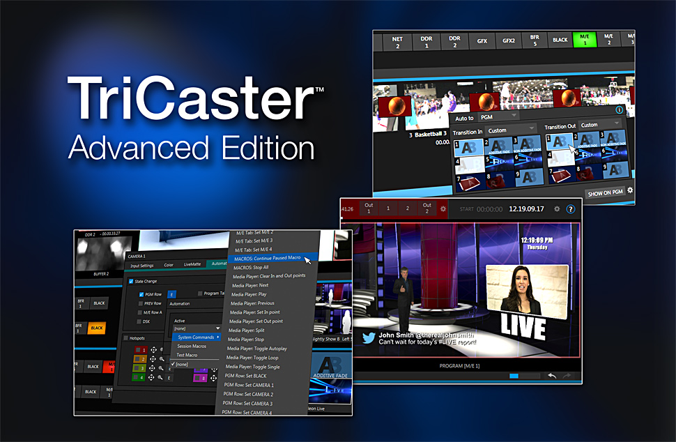This screenshot has width=676, height=442.
Task: Click the undo arrow below the program monitor
Action: click(x=552, y=376)
